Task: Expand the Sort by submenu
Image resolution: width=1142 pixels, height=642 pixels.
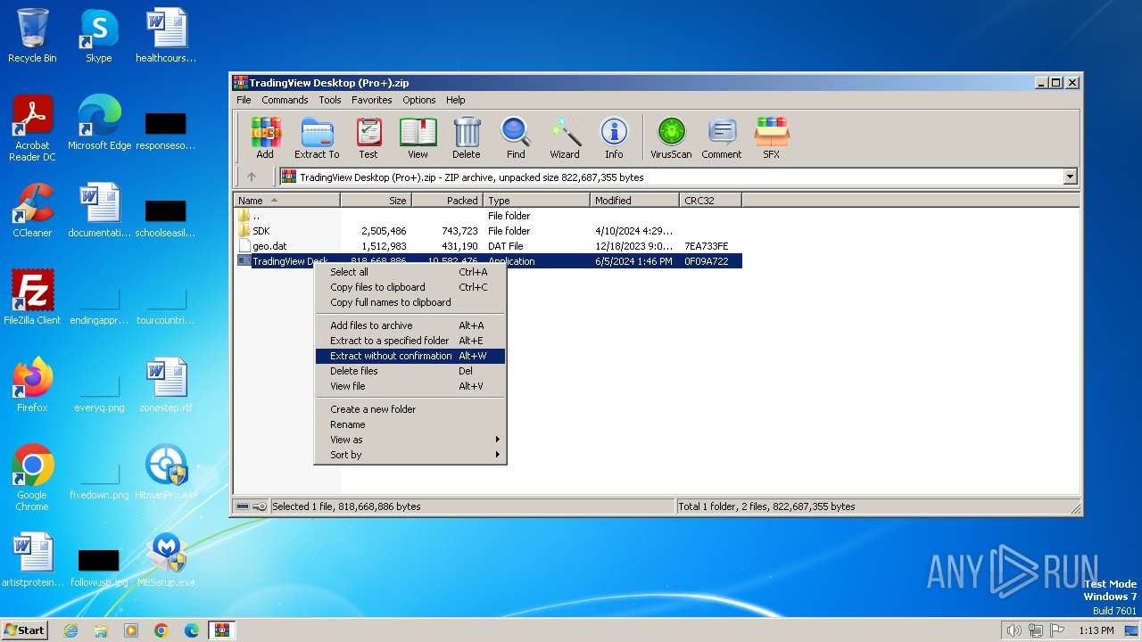Action: (410, 455)
